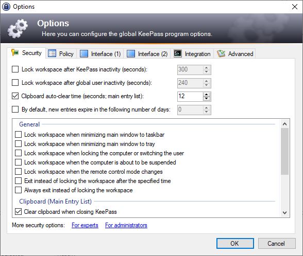
Task: Enable lock after global user inactivity checkbox
Action: point(15,83)
